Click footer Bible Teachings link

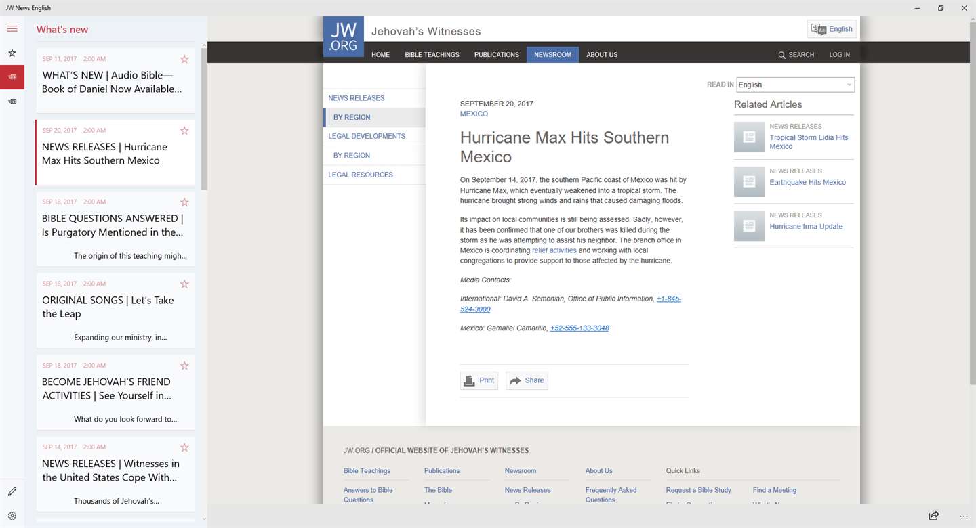click(x=367, y=471)
